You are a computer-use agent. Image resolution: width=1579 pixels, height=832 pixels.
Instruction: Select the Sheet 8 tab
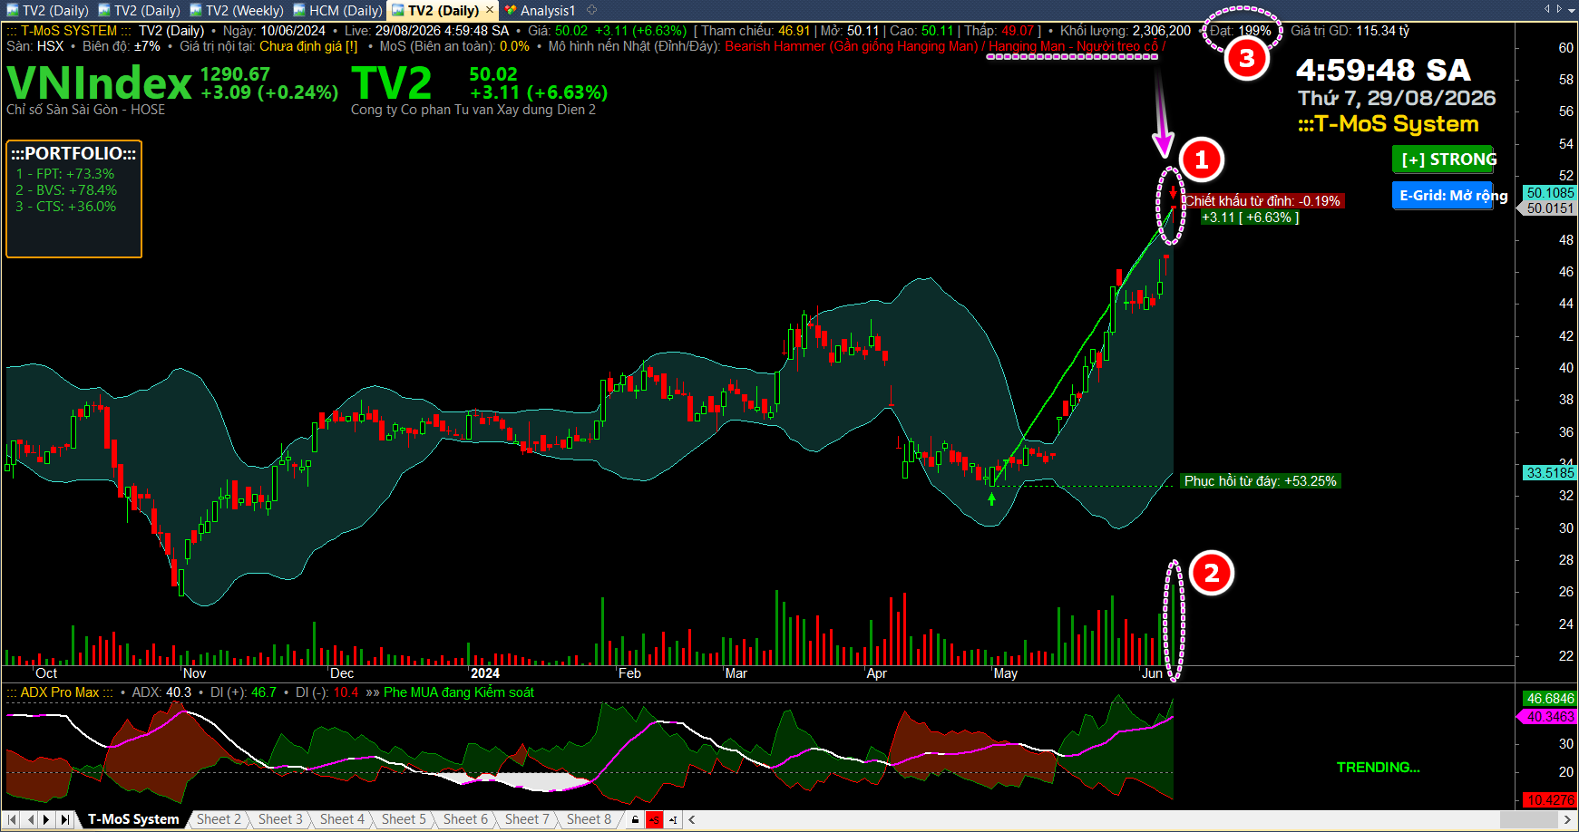(589, 819)
